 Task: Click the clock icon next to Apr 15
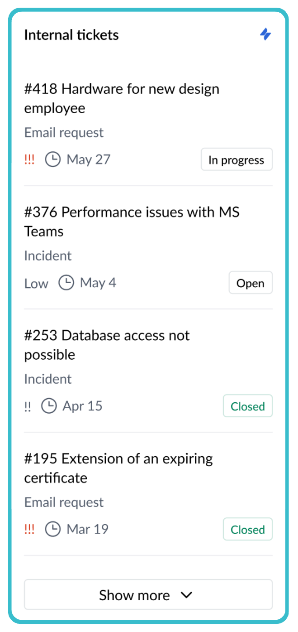[x=49, y=406]
